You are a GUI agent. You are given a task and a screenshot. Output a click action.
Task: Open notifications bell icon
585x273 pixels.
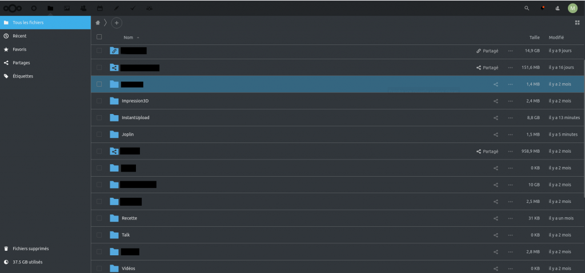(543, 8)
